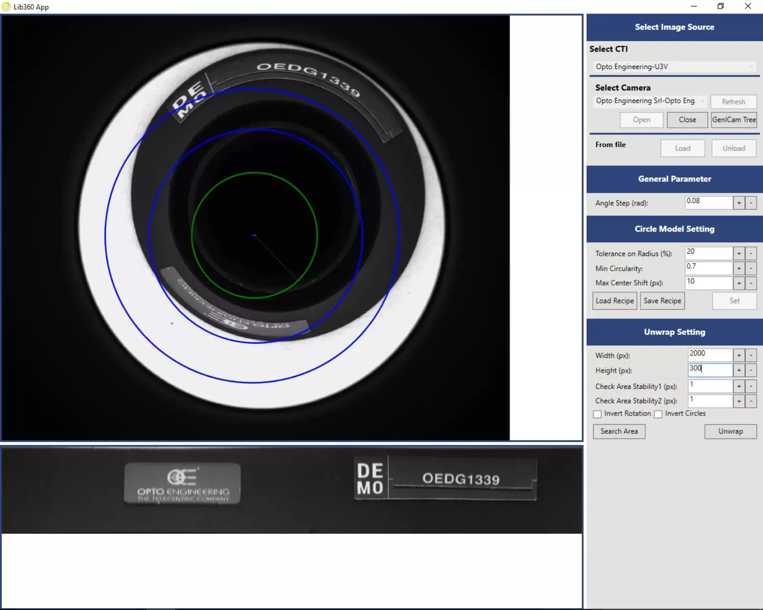Increase Angle Step with plus button
The height and width of the screenshot is (610, 763).
(739, 203)
